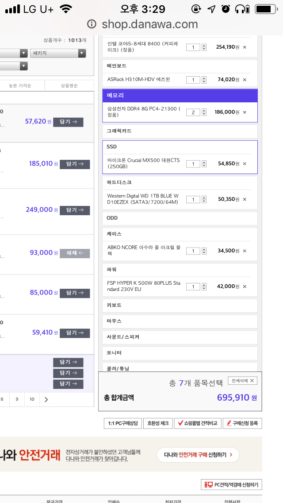283x503 pixels.
Task: Expand the ODD category row
Action: 180,218
